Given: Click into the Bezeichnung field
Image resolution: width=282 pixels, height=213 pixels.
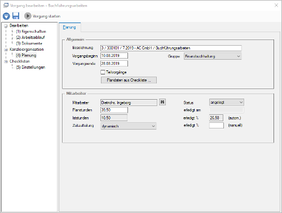Looking at the screenshot, I should pos(171,48).
